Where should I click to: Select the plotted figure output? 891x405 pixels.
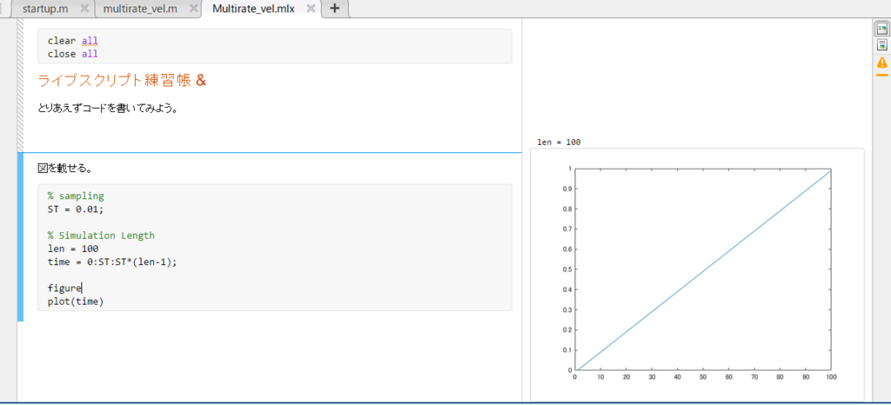tap(697, 275)
